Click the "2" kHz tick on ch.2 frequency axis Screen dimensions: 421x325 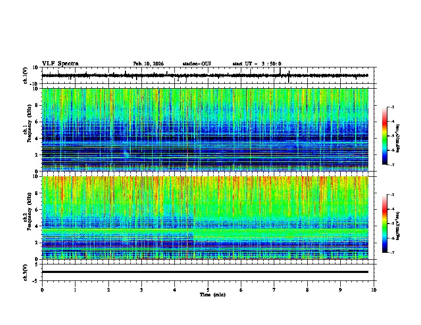tap(37, 243)
